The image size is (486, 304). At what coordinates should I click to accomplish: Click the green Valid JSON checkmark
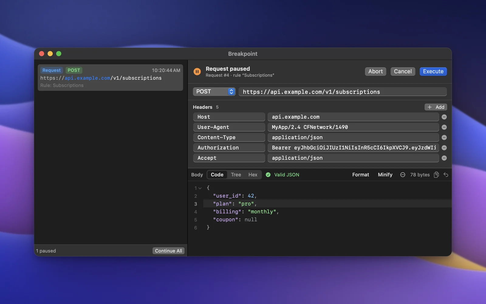tap(268, 175)
